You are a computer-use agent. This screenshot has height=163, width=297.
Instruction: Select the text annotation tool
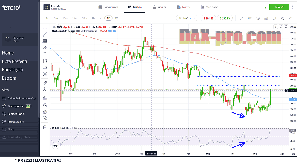(x=45, y=54)
